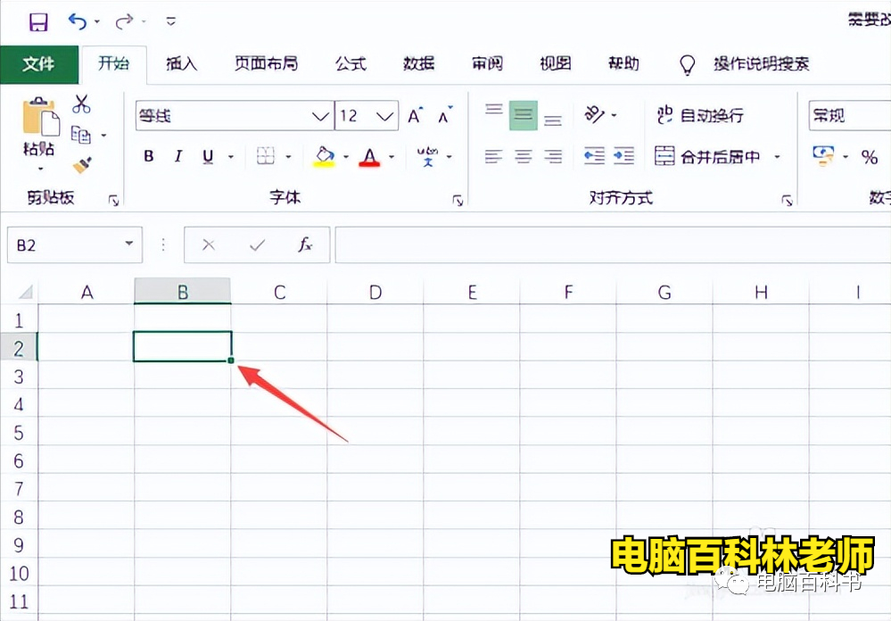Open the 帮助 tab
This screenshot has height=621, width=891.
pyautogui.click(x=623, y=63)
